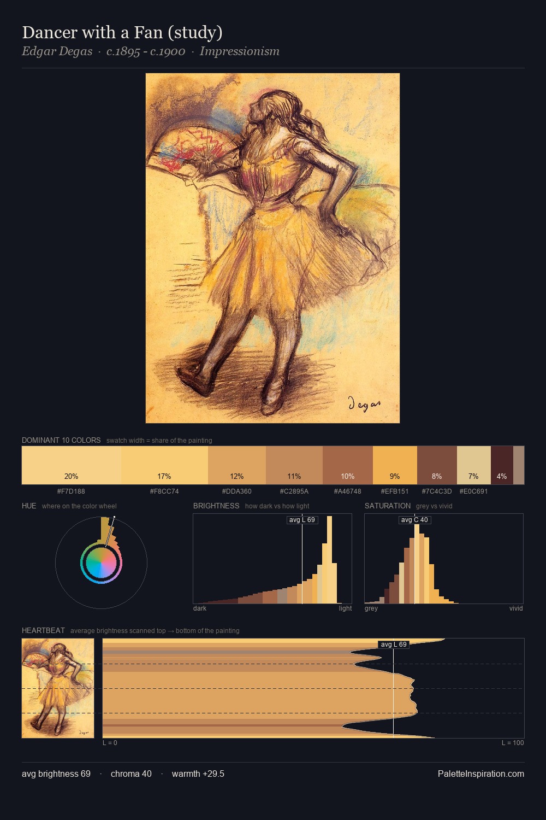The image size is (546, 820).
Task: Click the 'avg L 69' marker in Brightness histogram
Action: [302, 520]
